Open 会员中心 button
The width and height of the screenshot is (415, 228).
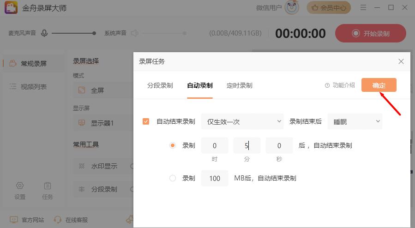[x=329, y=8]
